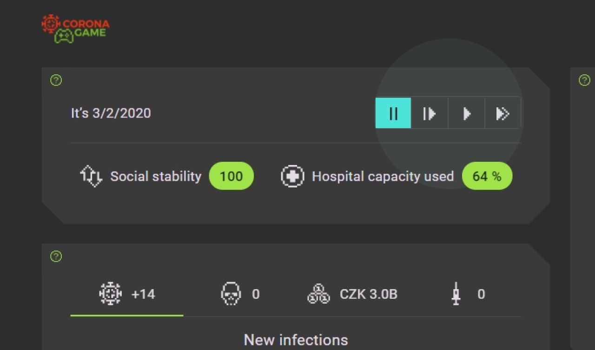Click the New infections heading
595x350 pixels.
[296, 340]
